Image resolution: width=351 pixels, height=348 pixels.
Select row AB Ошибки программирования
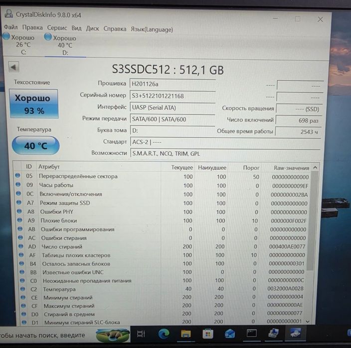tap(163, 230)
